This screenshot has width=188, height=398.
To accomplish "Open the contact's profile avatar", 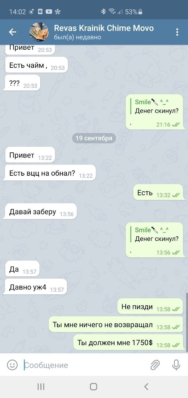I will coord(39,32).
